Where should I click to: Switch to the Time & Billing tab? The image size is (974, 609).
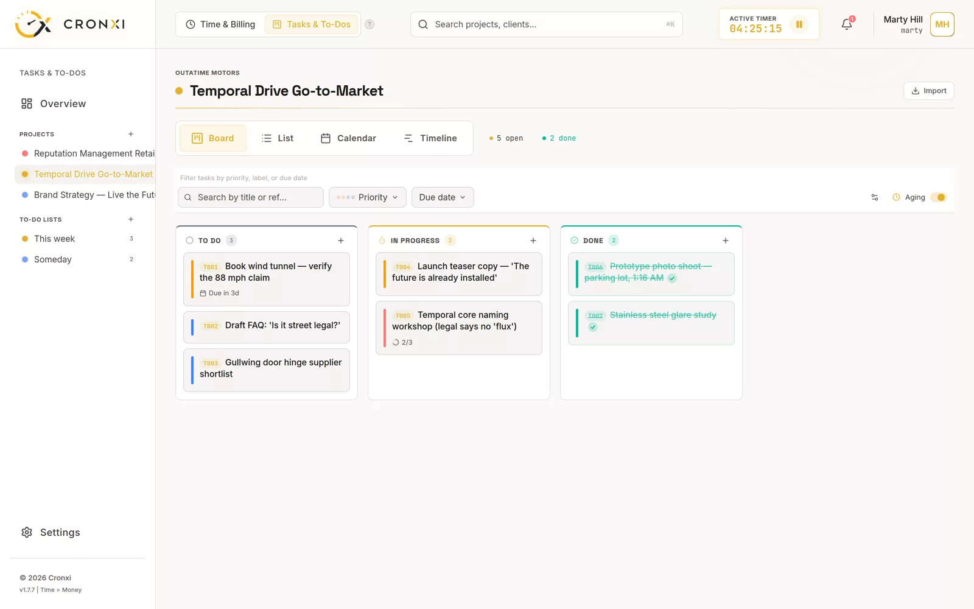[x=220, y=24]
